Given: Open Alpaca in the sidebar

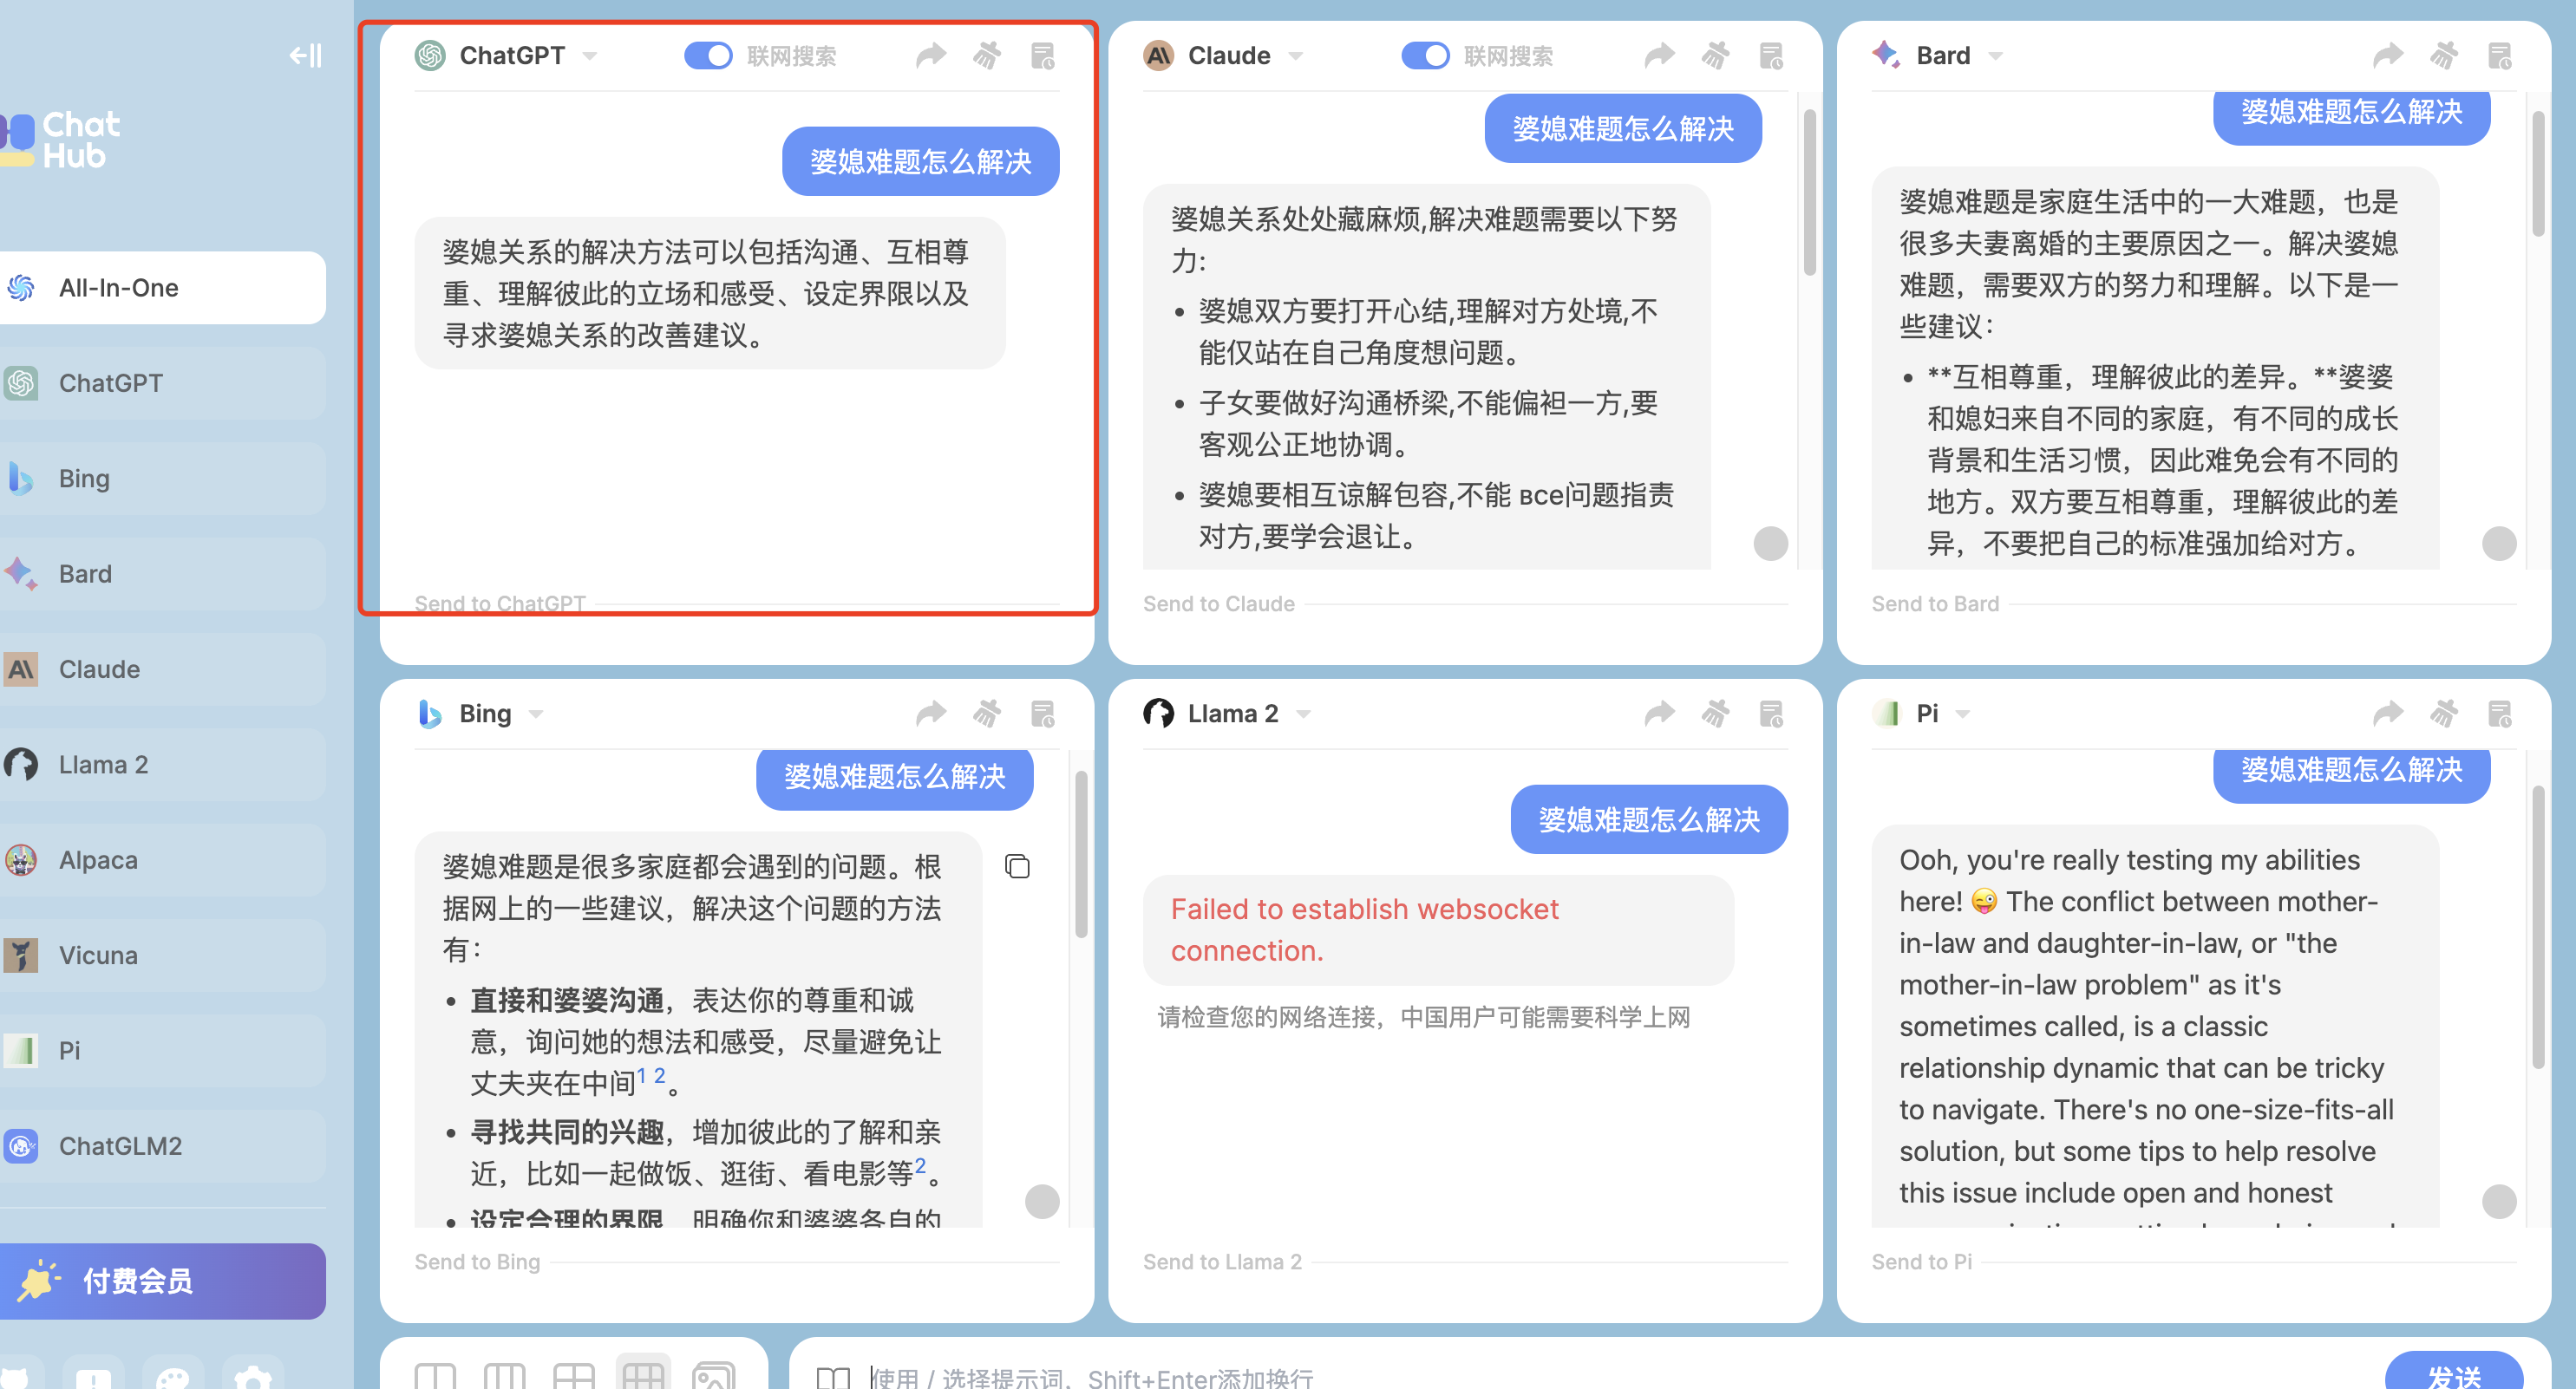Looking at the screenshot, I should point(163,860).
